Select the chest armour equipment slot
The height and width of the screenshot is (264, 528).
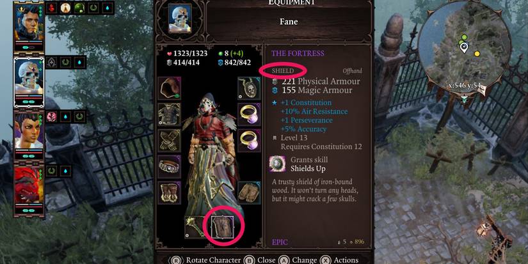(x=170, y=114)
